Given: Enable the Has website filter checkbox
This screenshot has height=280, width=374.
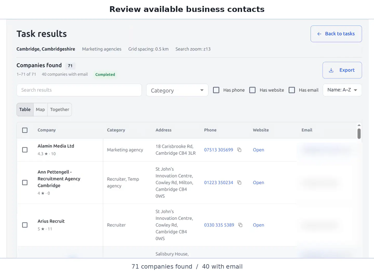Looking at the screenshot, I should tap(252, 90).
